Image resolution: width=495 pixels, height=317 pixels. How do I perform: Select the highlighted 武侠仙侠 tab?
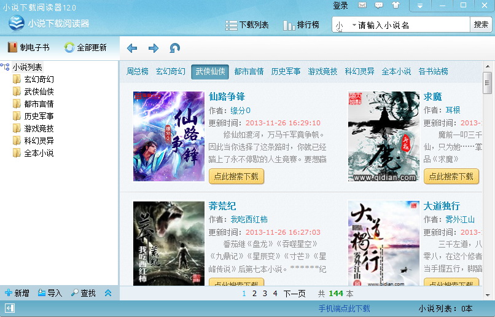tap(210, 72)
